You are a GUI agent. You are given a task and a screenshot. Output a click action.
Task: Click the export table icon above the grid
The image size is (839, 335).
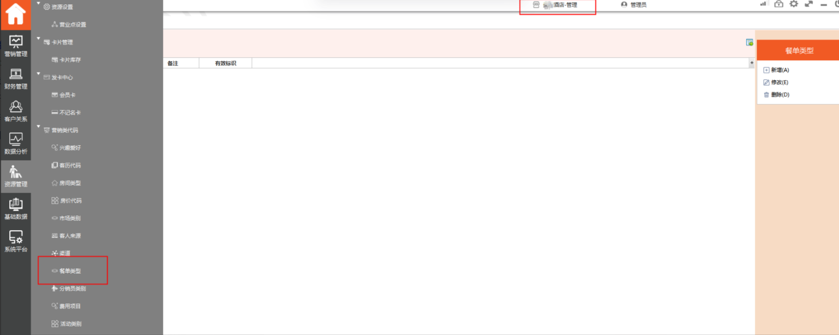tap(750, 43)
